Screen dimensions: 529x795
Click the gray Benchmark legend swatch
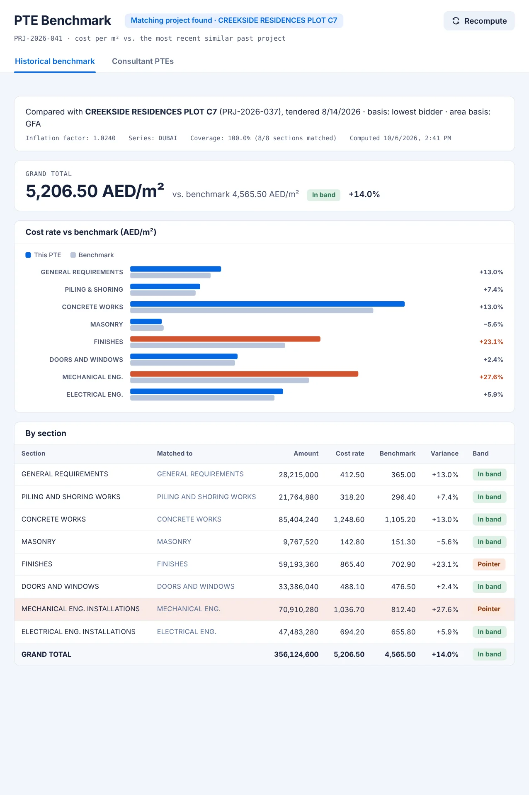[73, 255]
